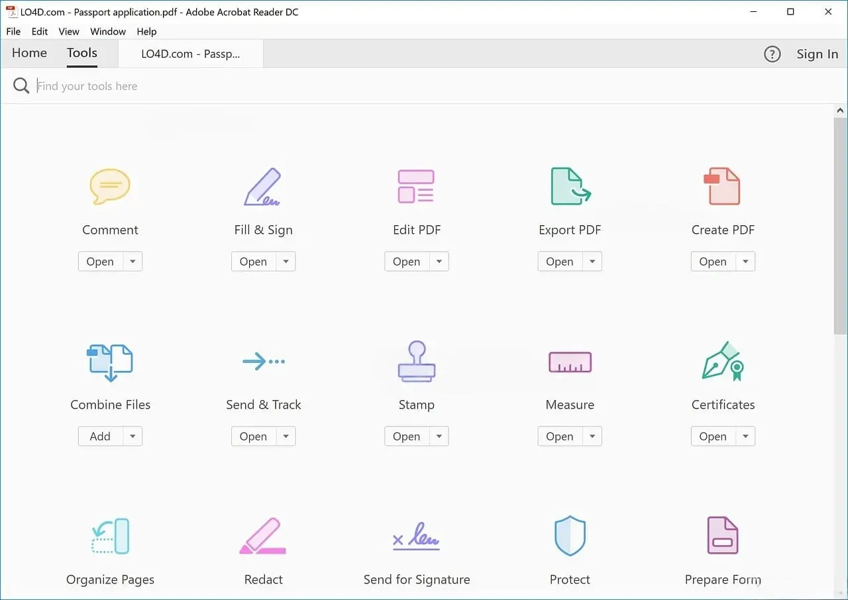This screenshot has height=600, width=848.
Task: Open the Window menu
Action: pyautogui.click(x=108, y=31)
